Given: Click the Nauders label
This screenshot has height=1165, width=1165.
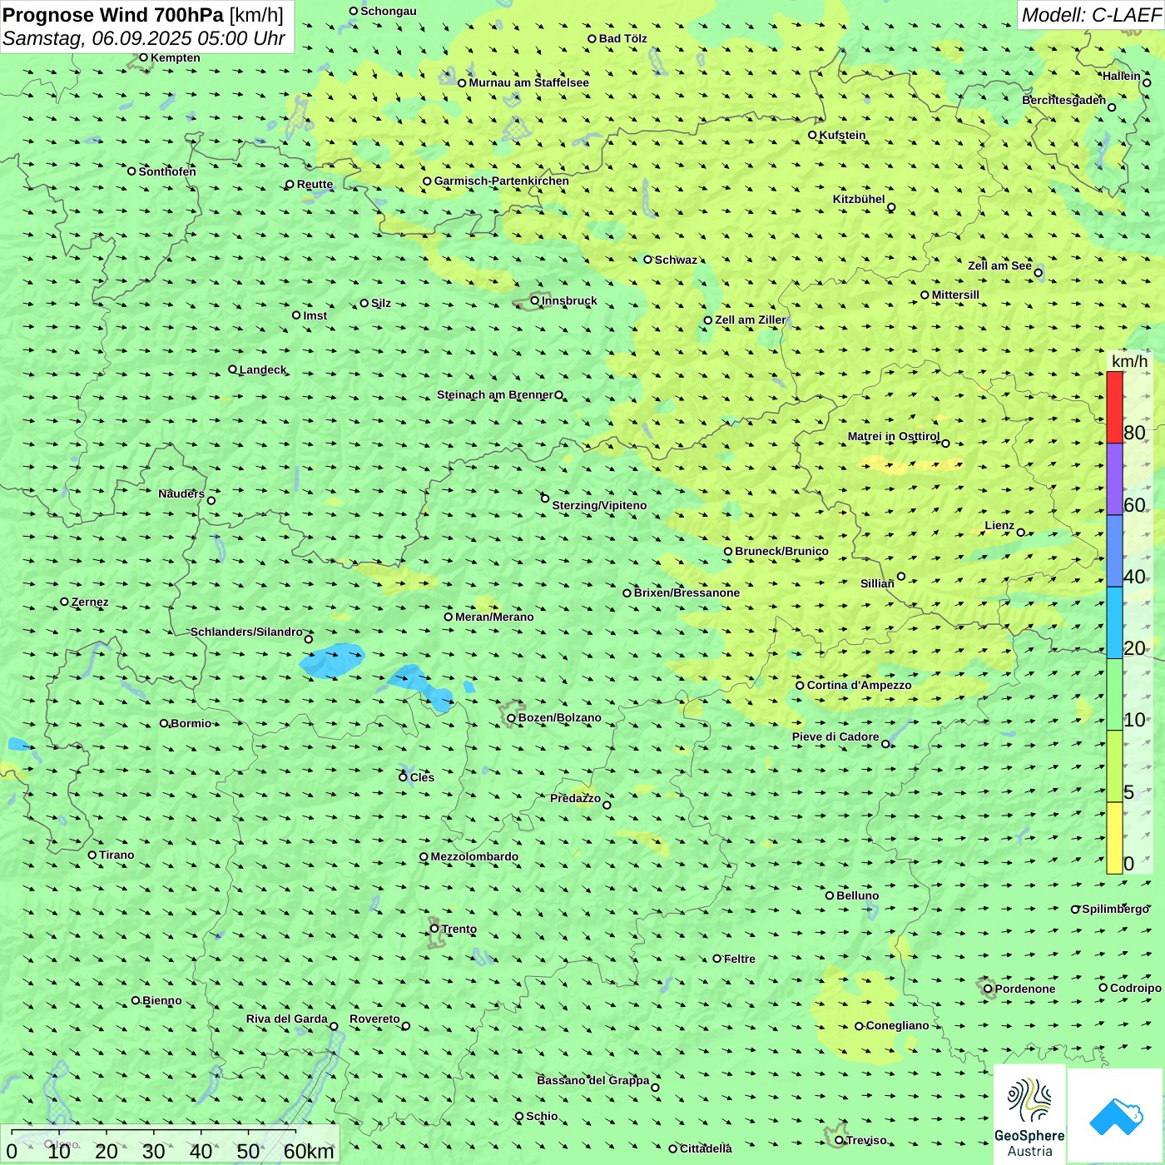Looking at the screenshot, I should (181, 493).
